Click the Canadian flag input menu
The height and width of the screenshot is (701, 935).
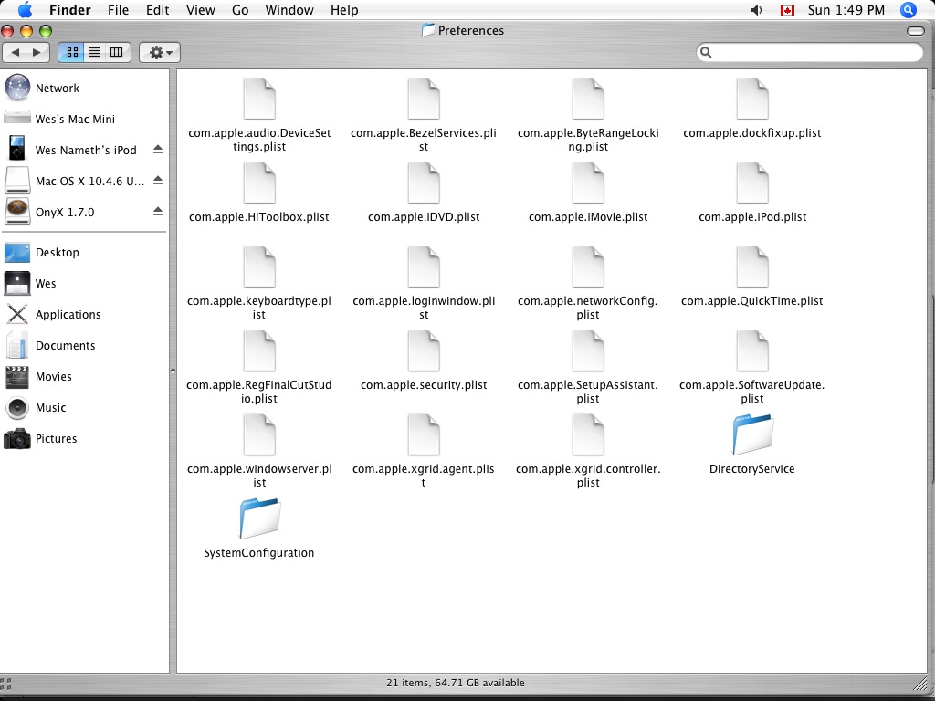point(787,10)
